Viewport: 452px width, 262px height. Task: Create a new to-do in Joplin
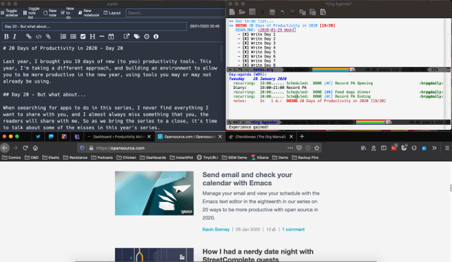pyautogui.click(x=68, y=13)
